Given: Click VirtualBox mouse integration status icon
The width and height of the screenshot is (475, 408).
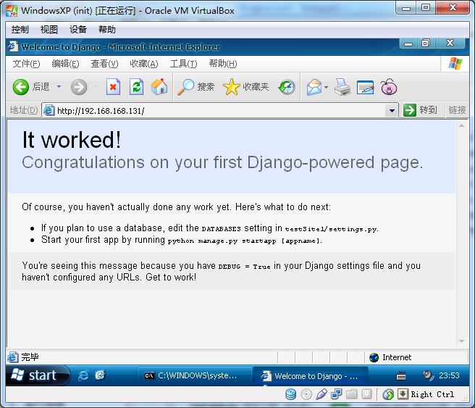Looking at the screenshot, I should 388,394.
